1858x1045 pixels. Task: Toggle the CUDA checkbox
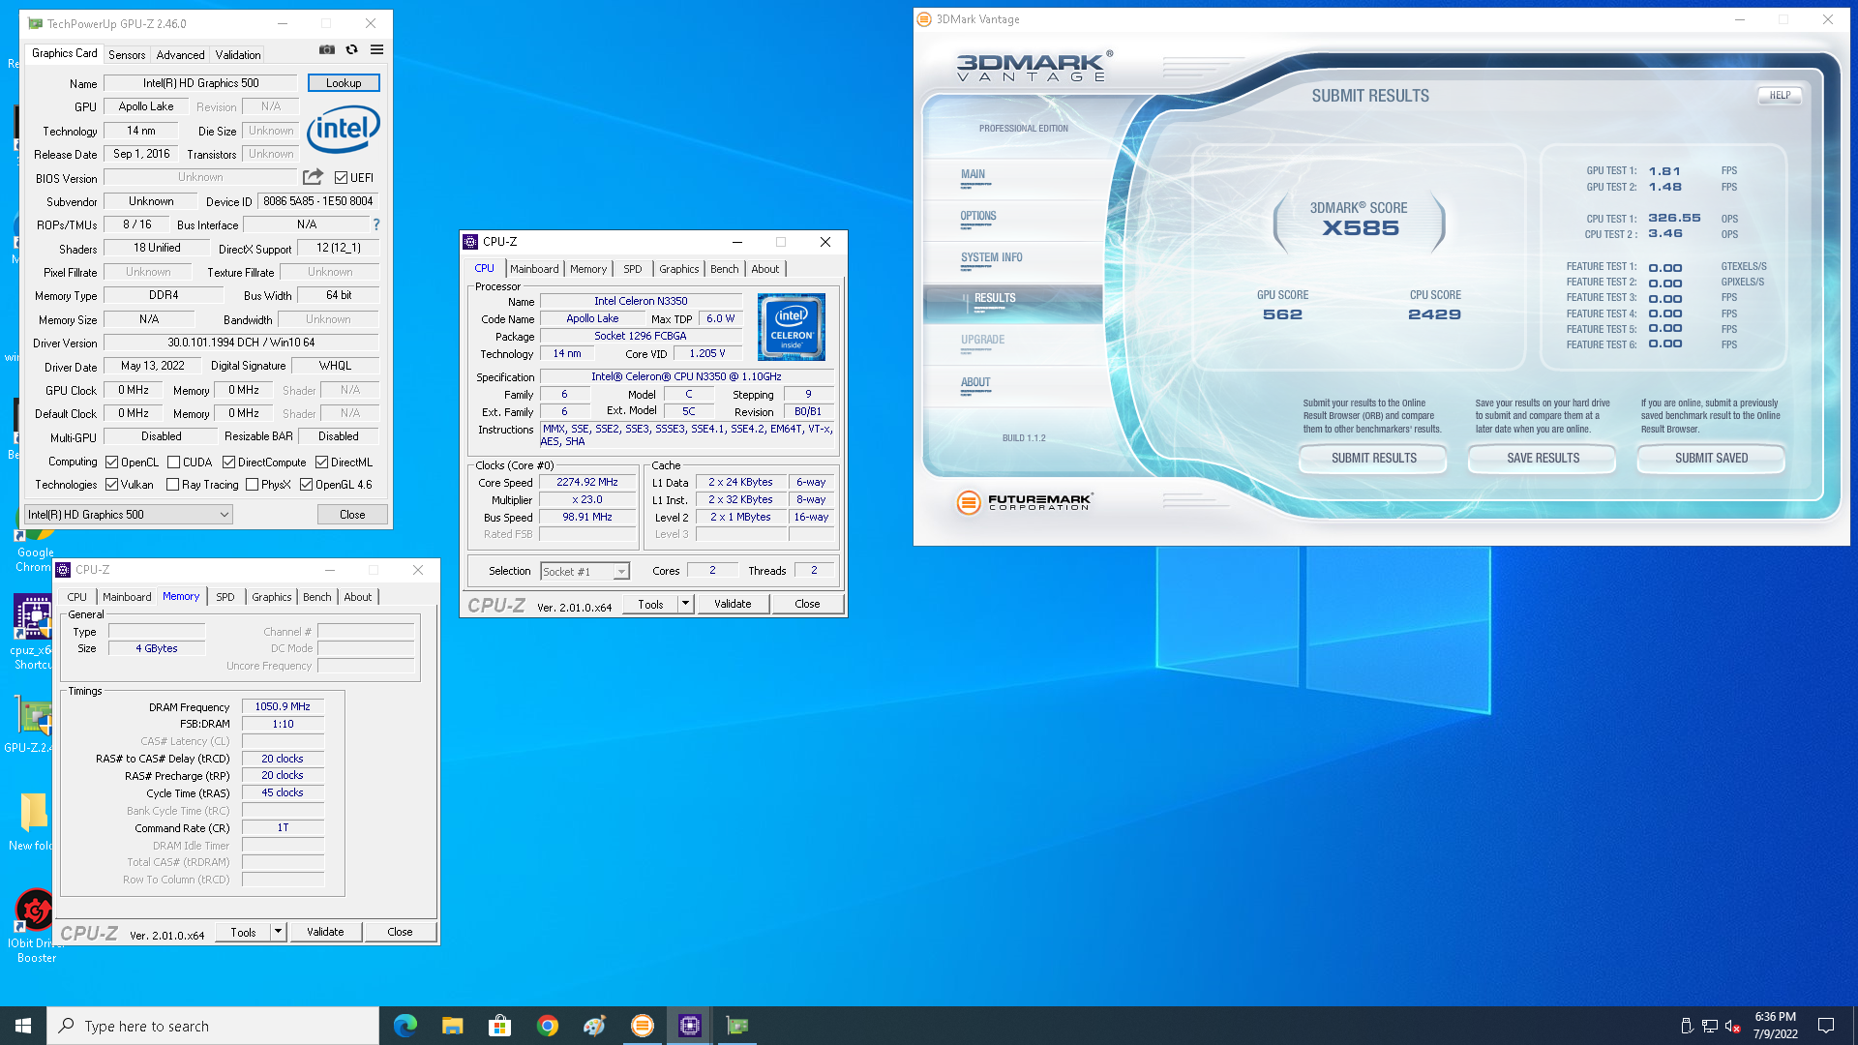coord(173,463)
